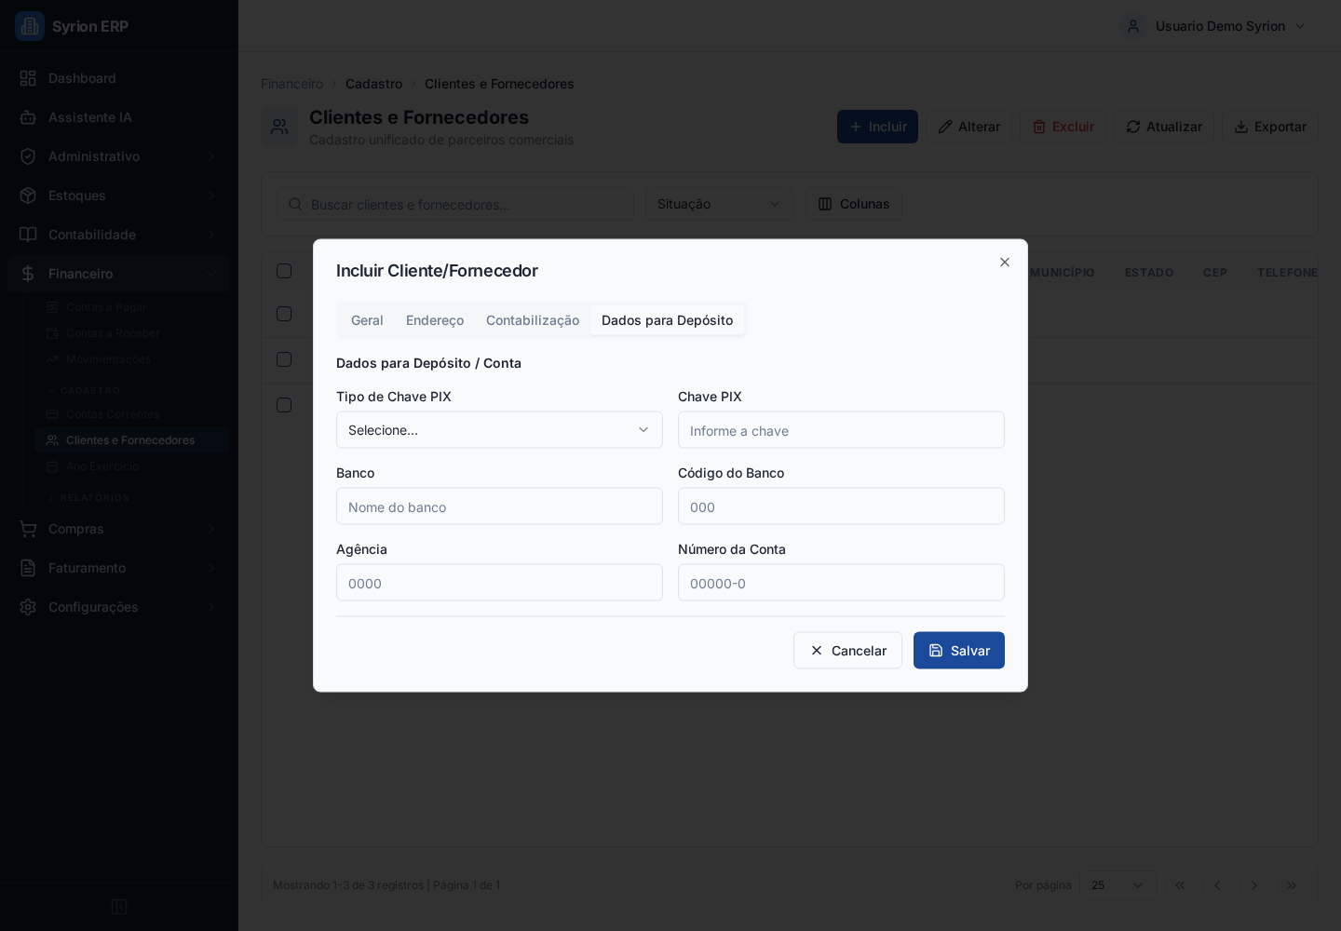Open Assistente IA robot icon
Image resolution: width=1341 pixels, height=931 pixels.
tap(28, 117)
